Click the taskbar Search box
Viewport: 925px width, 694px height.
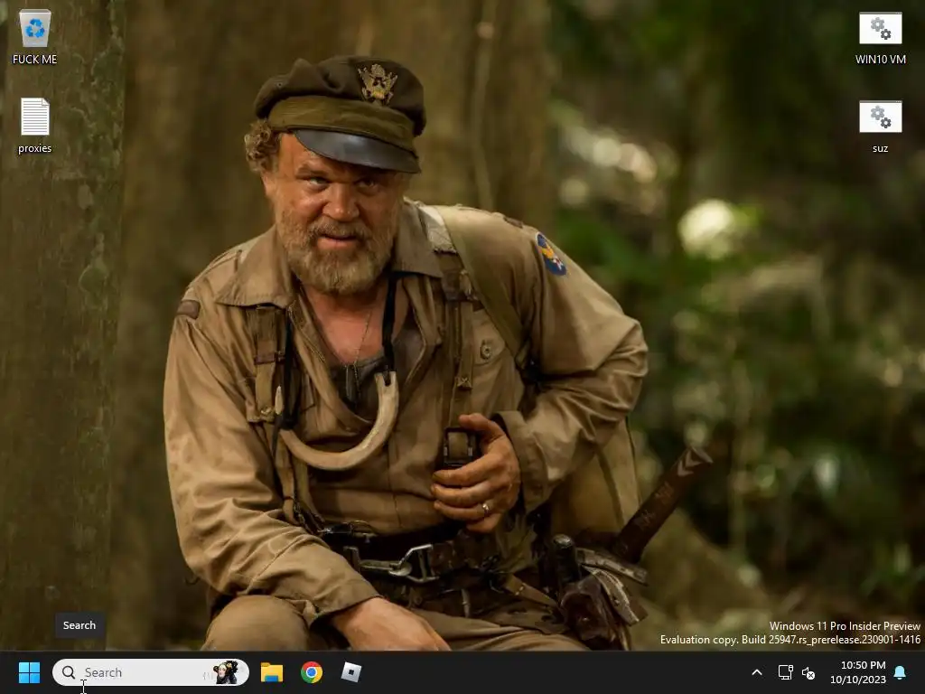point(151,672)
